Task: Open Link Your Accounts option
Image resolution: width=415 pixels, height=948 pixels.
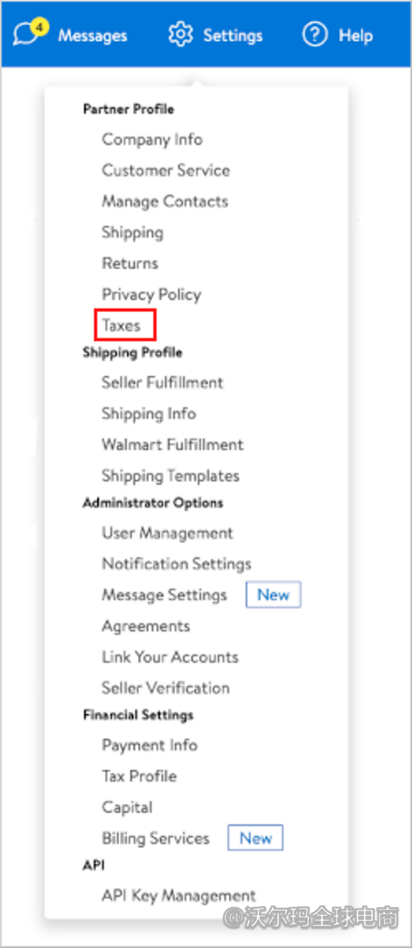Action: tap(170, 657)
